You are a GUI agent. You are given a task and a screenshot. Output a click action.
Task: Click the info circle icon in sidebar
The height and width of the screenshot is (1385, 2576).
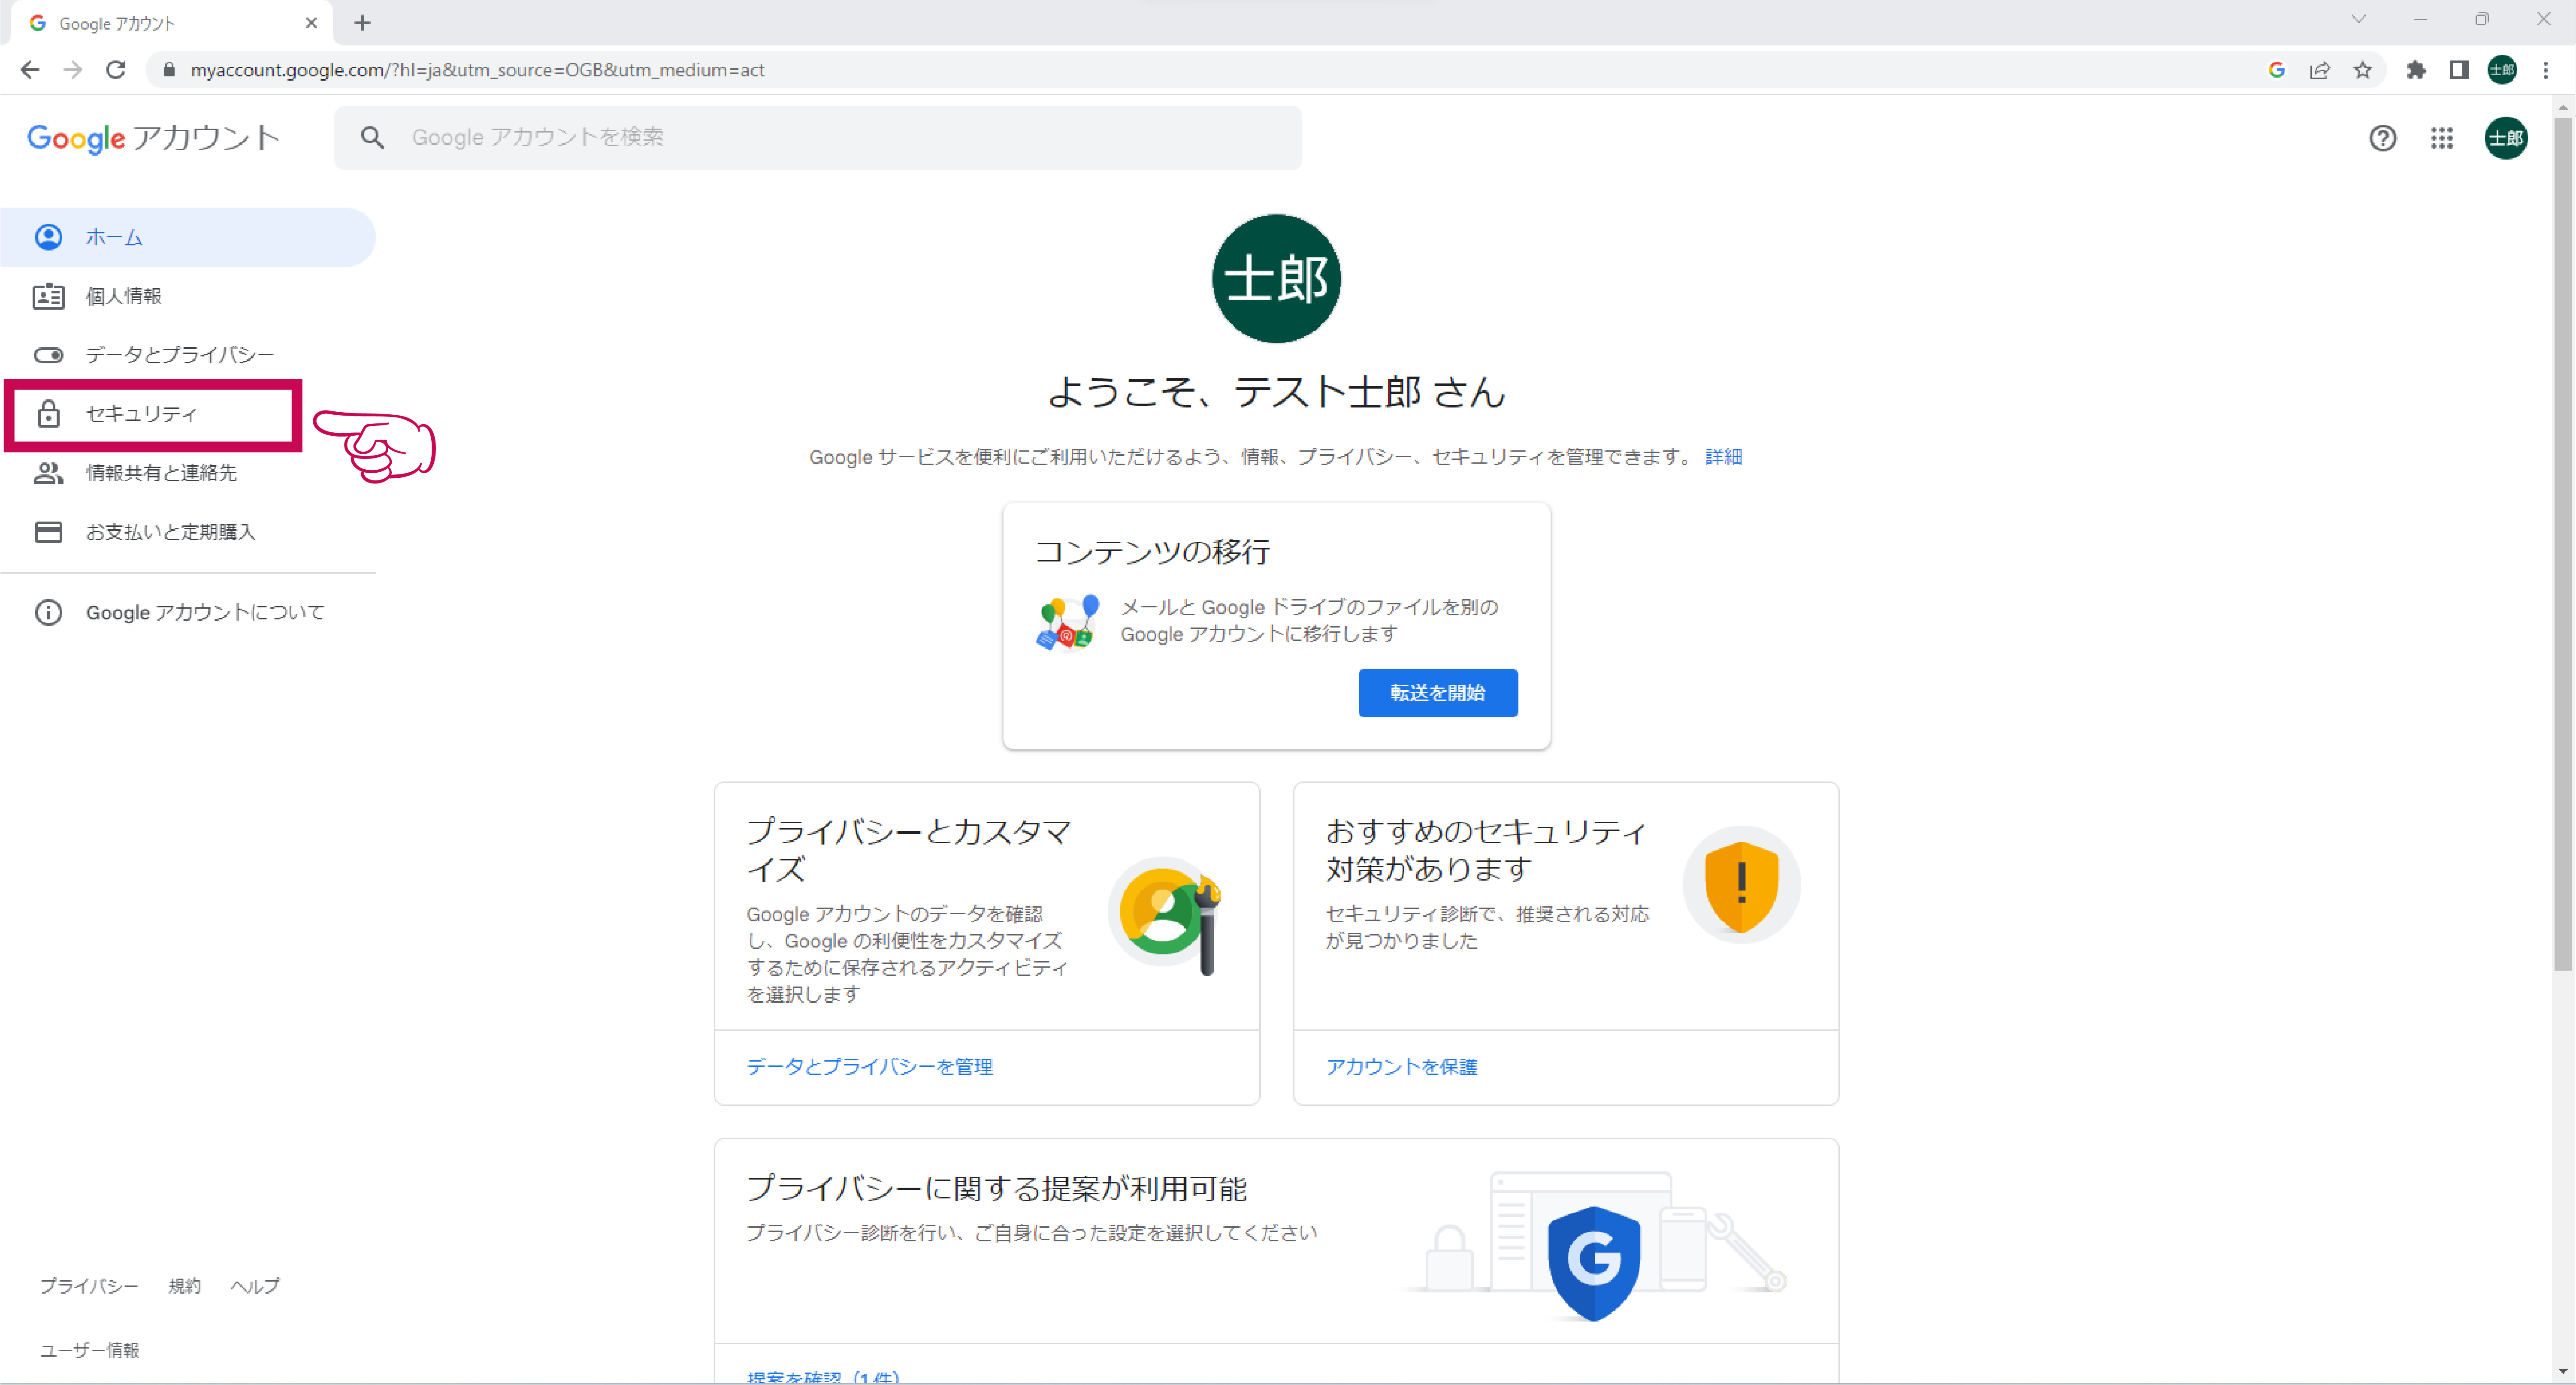[48, 612]
